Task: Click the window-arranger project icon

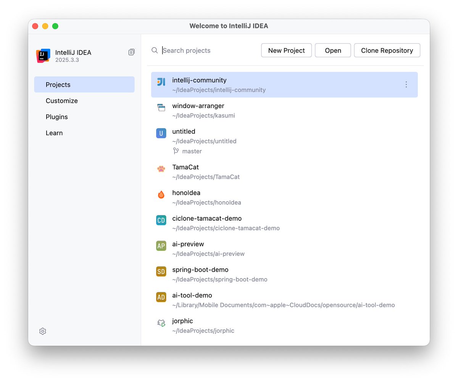Action: 161,107
